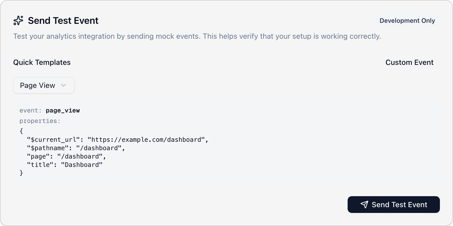453x226 pixels.
Task: Click the analytics integration description text
Action: click(x=197, y=36)
